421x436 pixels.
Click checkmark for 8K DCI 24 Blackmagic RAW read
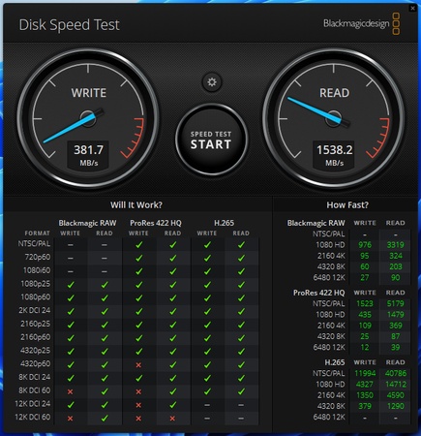pos(105,378)
